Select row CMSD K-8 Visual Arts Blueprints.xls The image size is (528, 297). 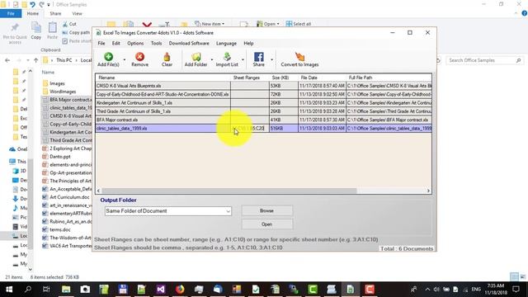pyautogui.click(x=263, y=86)
